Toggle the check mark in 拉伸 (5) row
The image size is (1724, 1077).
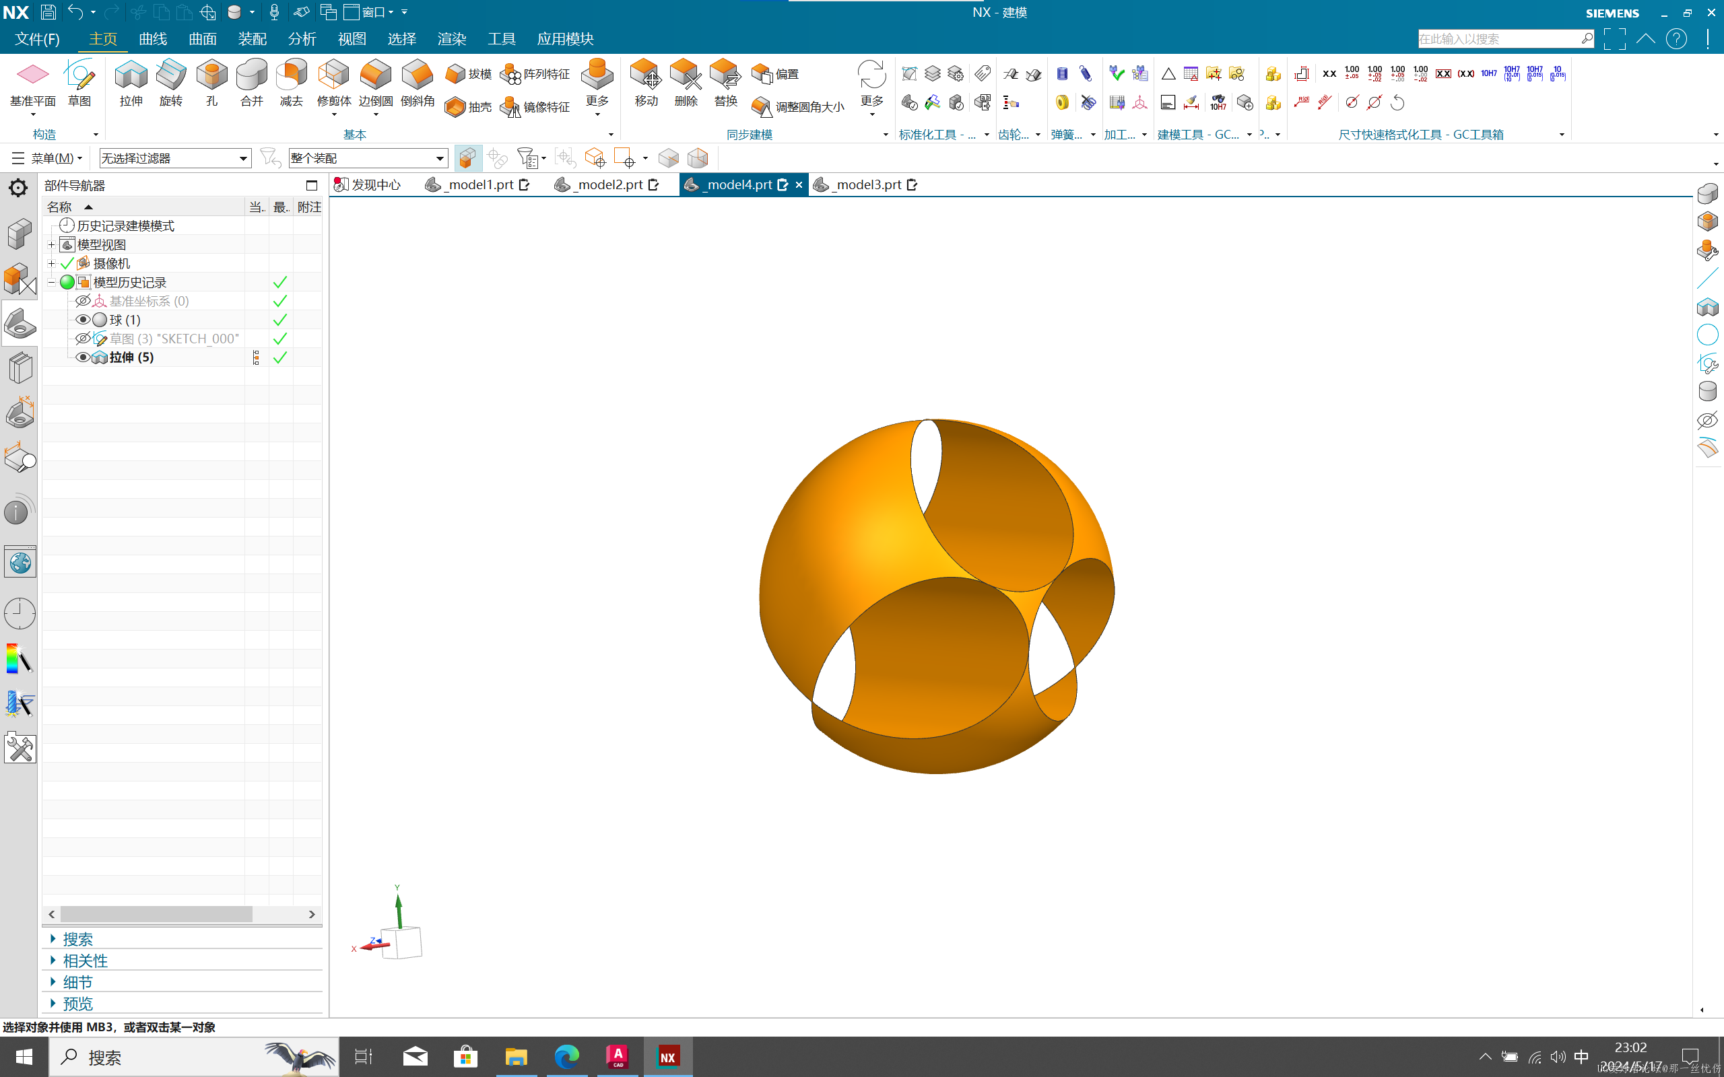(280, 357)
